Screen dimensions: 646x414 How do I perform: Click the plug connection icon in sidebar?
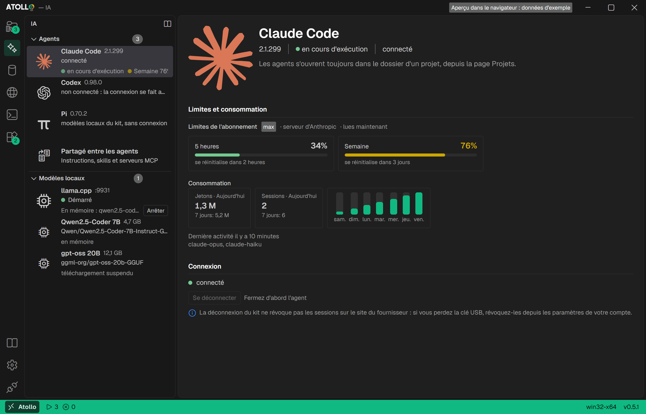pyautogui.click(x=12, y=387)
